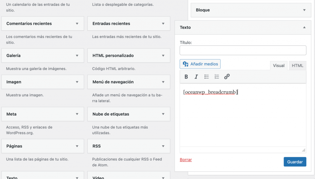This screenshot has width=315, height=179.
Task: Collapse the Texto widget panel
Action: [x=304, y=28]
